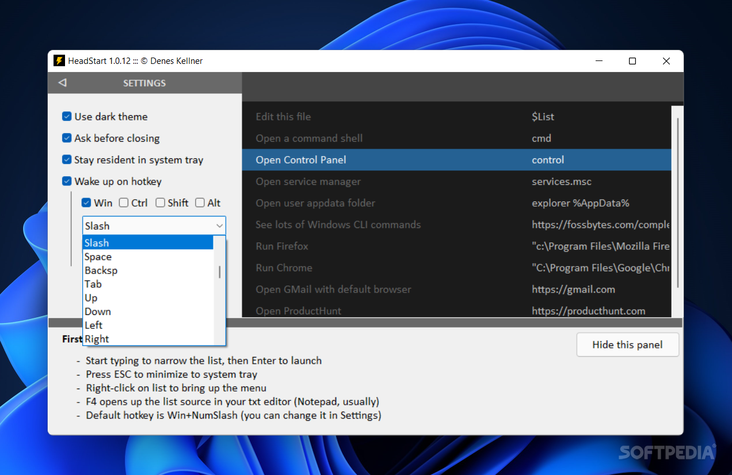Select the Open a command shell entry
Viewport: 732px width, 475px height.
click(x=456, y=138)
